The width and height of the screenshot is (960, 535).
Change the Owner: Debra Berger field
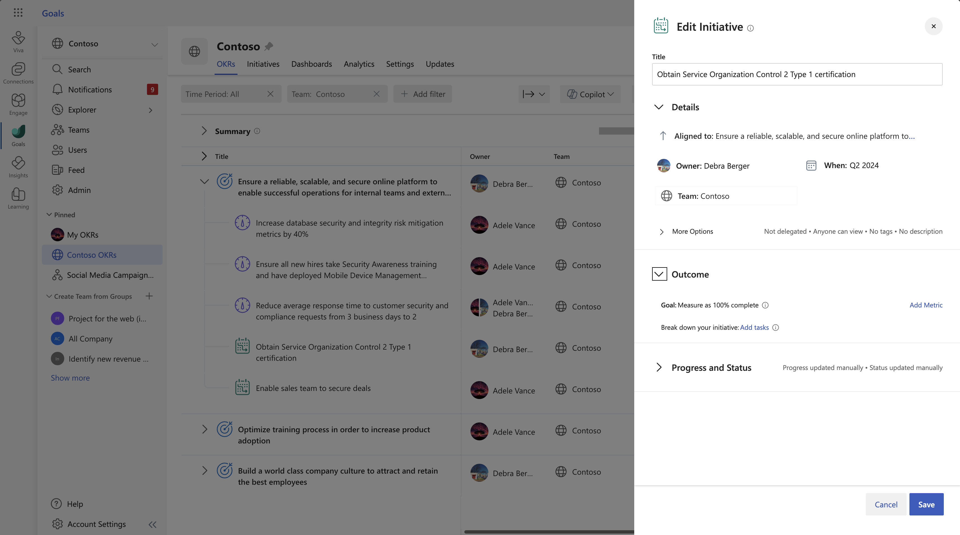coord(703,166)
